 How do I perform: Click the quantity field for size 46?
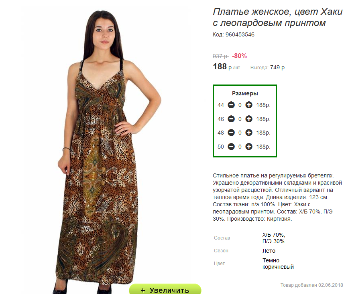(240, 119)
